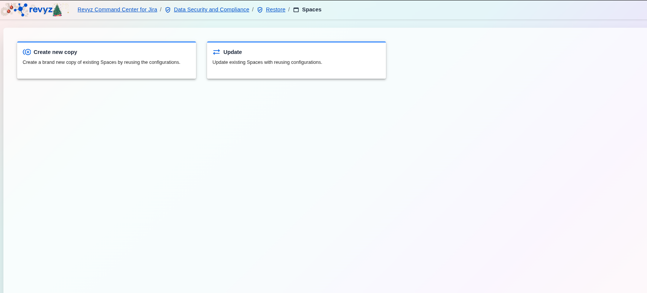Click the slash separator after the Restore breadcrumb

point(289,10)
